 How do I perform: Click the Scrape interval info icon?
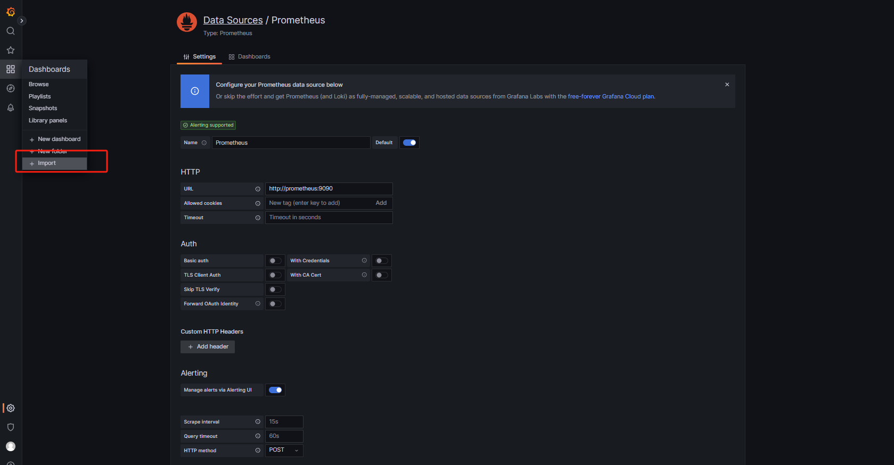coord(258,422)
